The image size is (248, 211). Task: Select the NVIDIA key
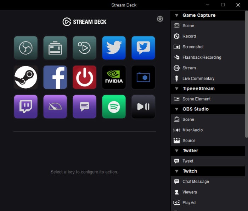[x=114, y=77]
